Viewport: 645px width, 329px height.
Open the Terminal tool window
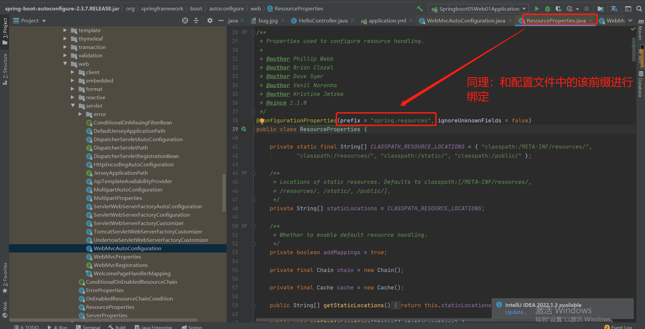[x=88, y=327]
